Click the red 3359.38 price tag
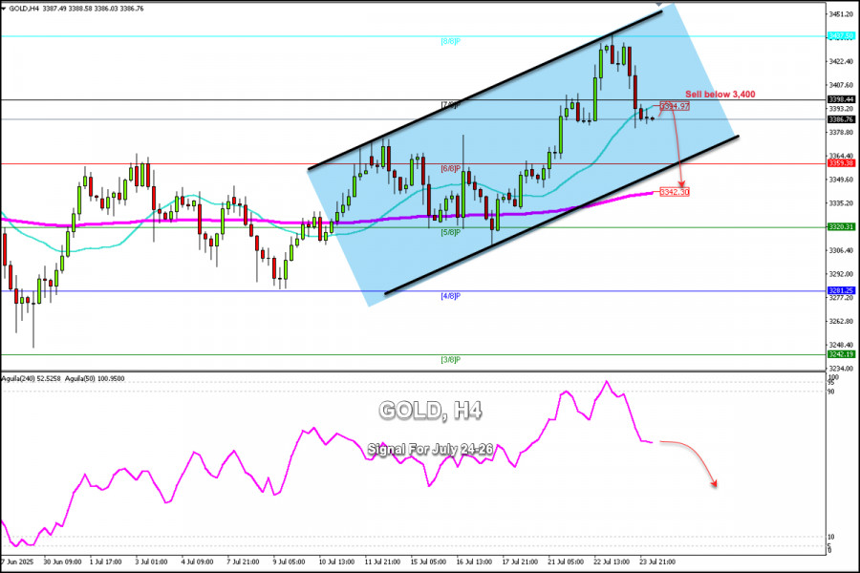 point(841,163)
